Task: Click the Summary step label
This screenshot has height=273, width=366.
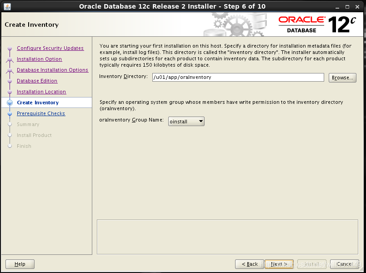Action: (28, 125)
